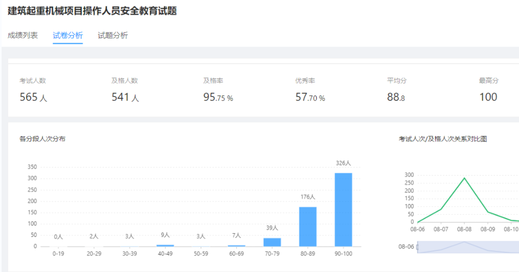Click the 各分段人次分布 chart title
Image resolution: width=519 pixels, height=272 pixels.
tap(43, 139)
